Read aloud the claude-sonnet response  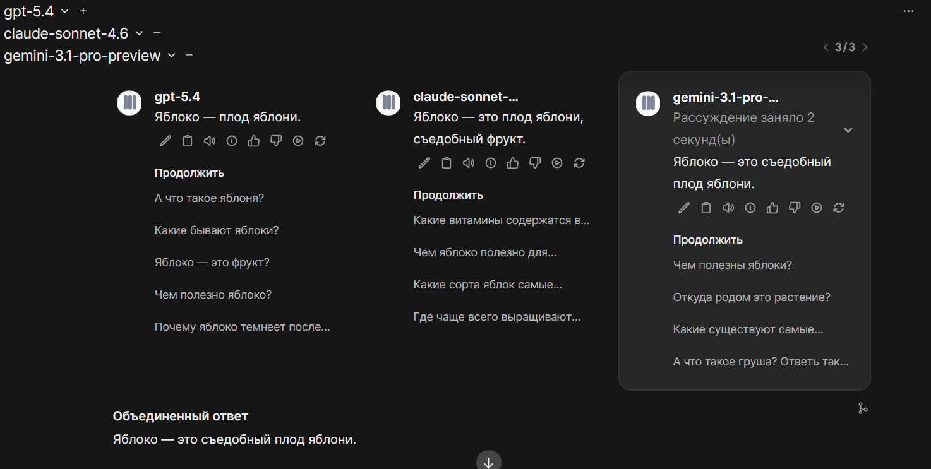tap(469, 163)
